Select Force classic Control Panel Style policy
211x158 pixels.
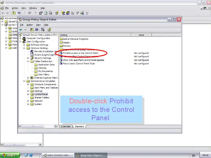pyautogui.click(x=79, y=64)
